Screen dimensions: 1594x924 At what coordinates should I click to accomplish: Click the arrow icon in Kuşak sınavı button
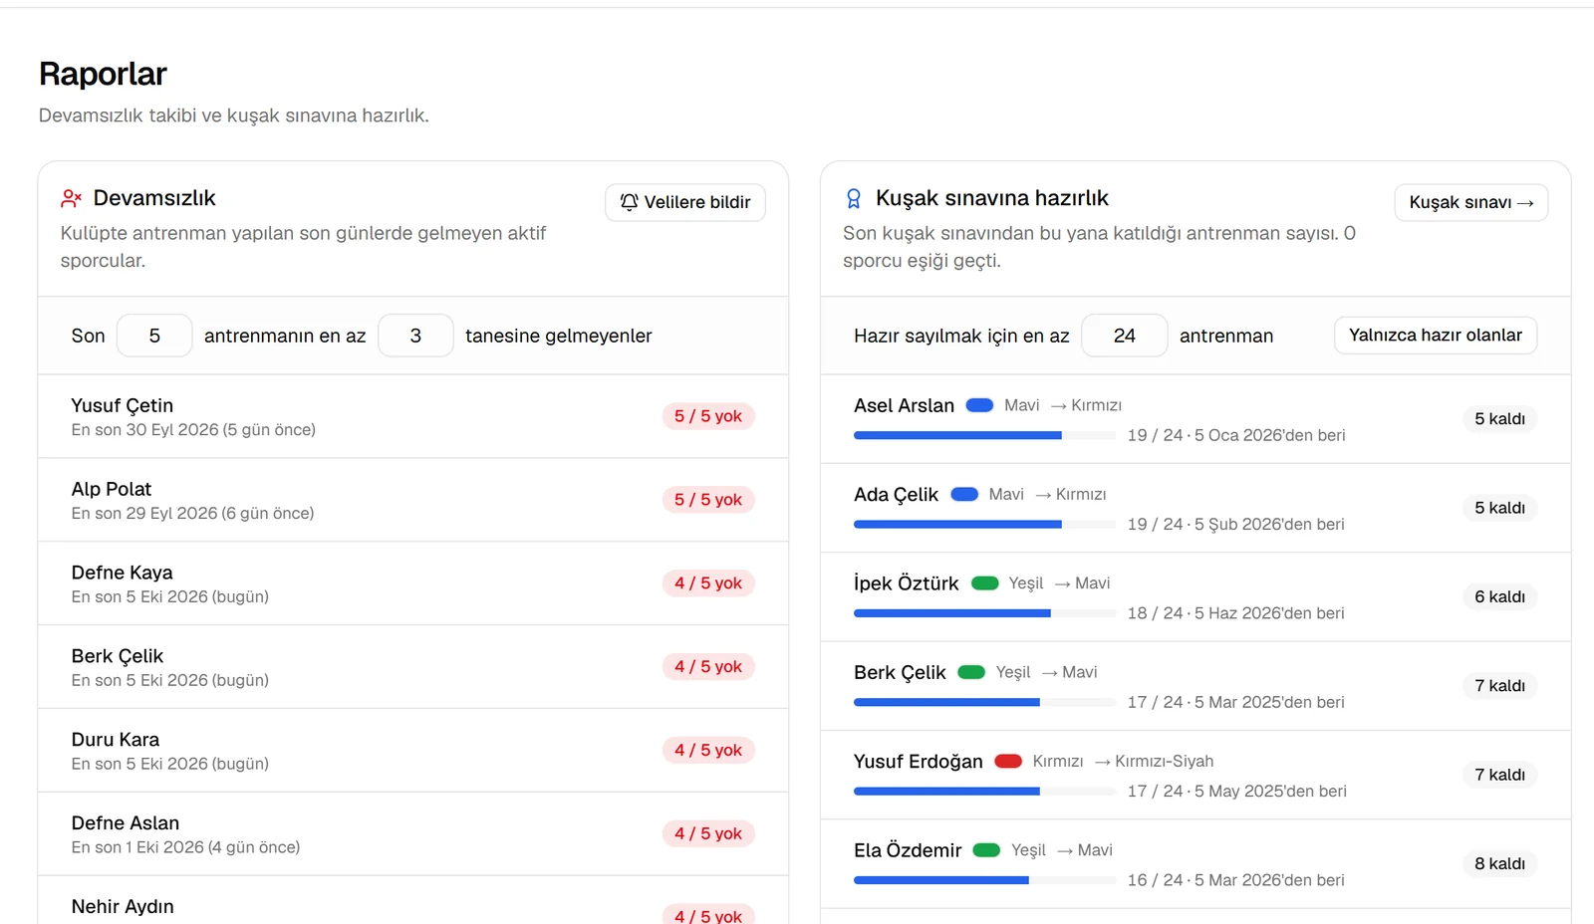coord(1525,203)
